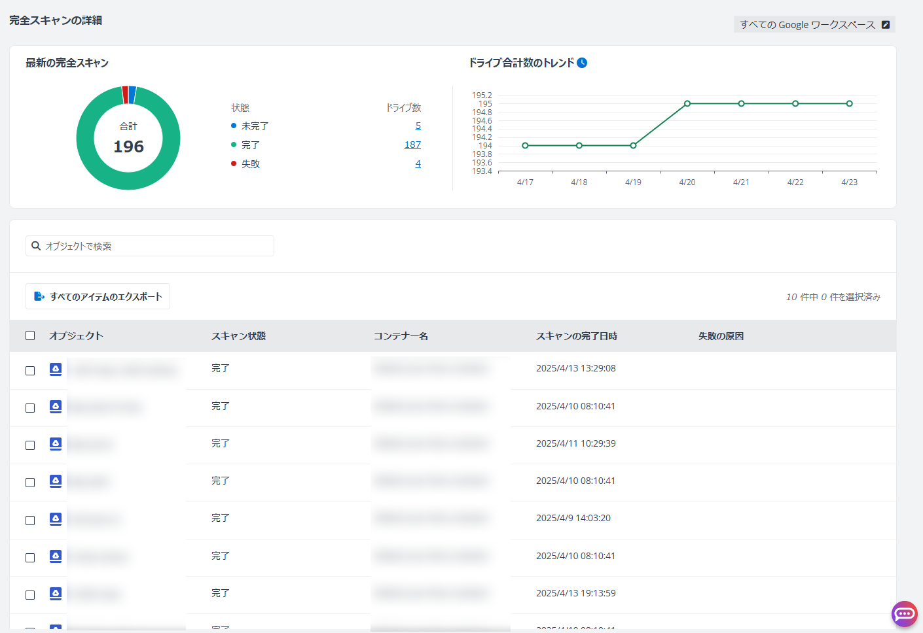Image resolution: width=923 pixels, height=633 pixels.
Task: Click the drive icon in the 2025/4/13 13:29:08 row
Action: (56, 369)
